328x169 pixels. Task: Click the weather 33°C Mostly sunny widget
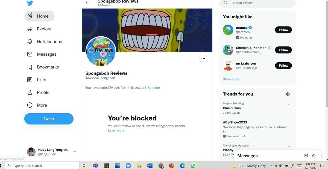[x=249, y=166]
